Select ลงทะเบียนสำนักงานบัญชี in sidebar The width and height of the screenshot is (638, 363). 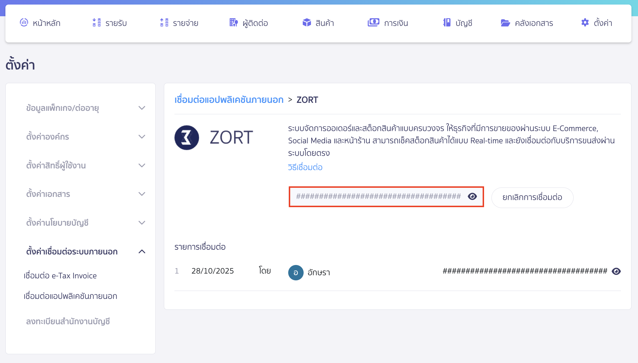click(68, 321)
